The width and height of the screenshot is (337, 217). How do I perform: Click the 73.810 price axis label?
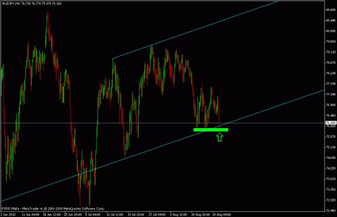pyautogui.click(x=331, y=179)
